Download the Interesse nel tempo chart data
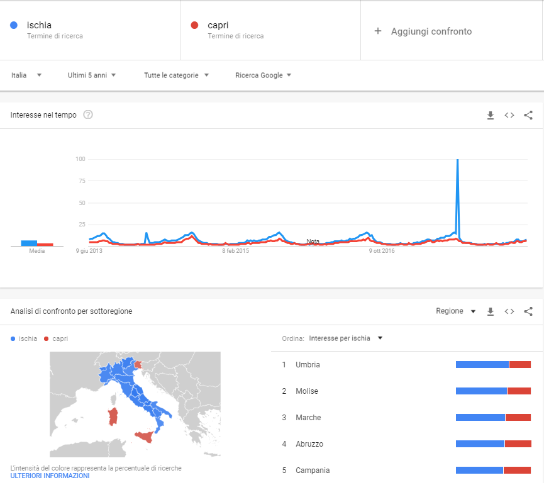The width and height of the screenshot is (544, 485). click(x=490, y=115)
